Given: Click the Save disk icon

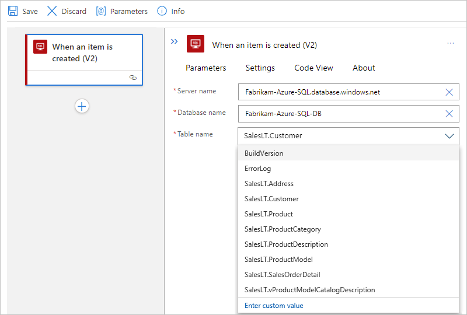Looking at the screenshot, I should click(x=12, y=11).
